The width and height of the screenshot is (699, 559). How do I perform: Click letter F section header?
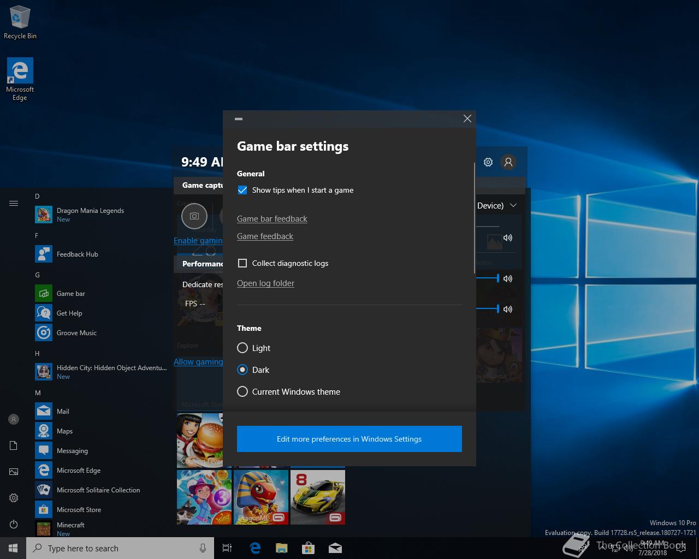[37, 236]
